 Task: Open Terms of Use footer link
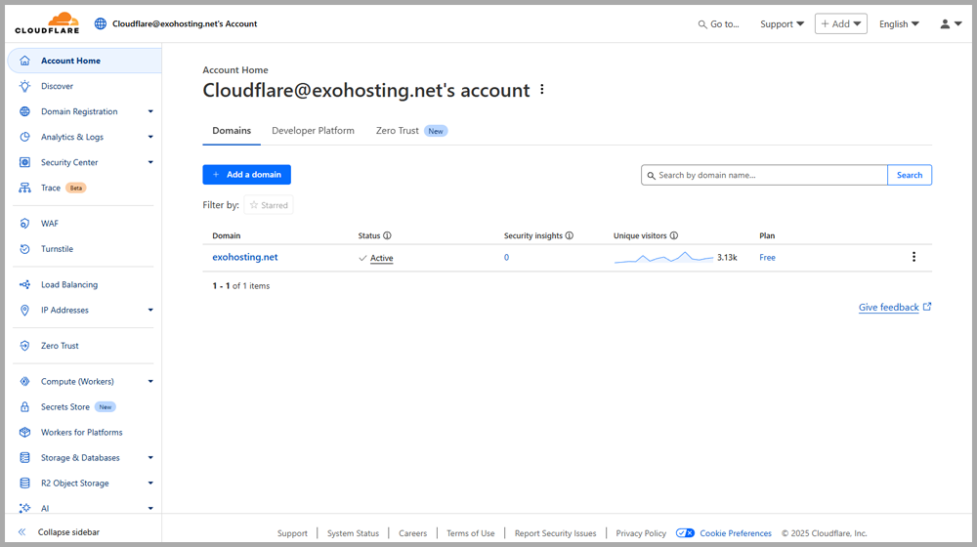click(471, 533)
